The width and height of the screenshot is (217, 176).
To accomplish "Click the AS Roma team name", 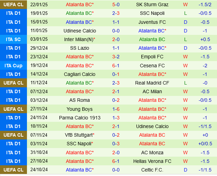I will 79,100.
